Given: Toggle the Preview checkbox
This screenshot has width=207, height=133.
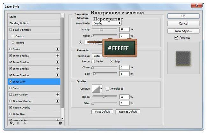Looking at the screenshot, I should coord(176,38).
